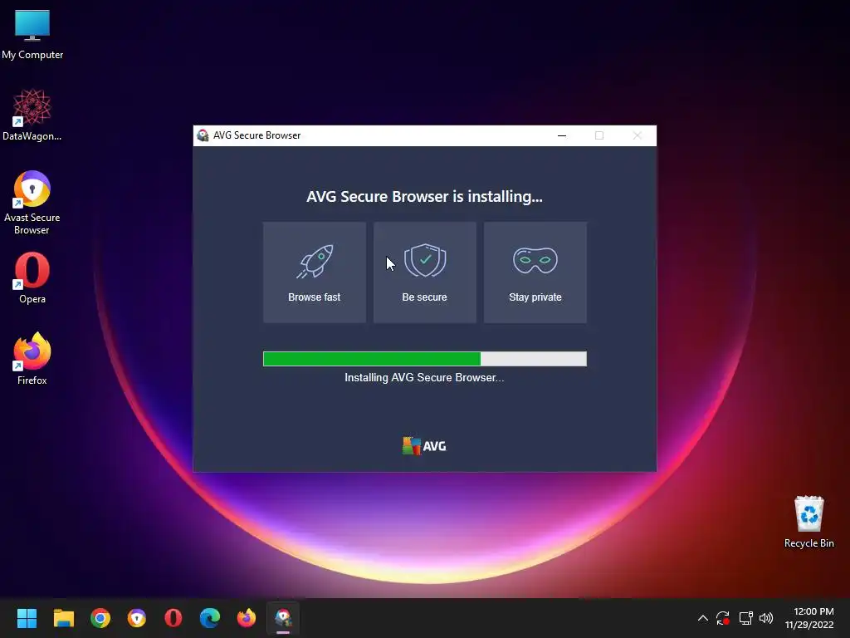This screenshot has height=638, width=850.
Task: Open the DataWagon desktop shortcut
Action: (32, 115)
